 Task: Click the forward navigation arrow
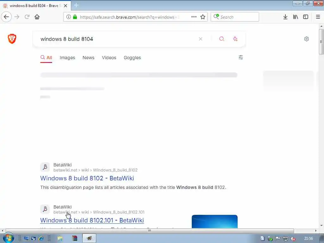(17, 17)
